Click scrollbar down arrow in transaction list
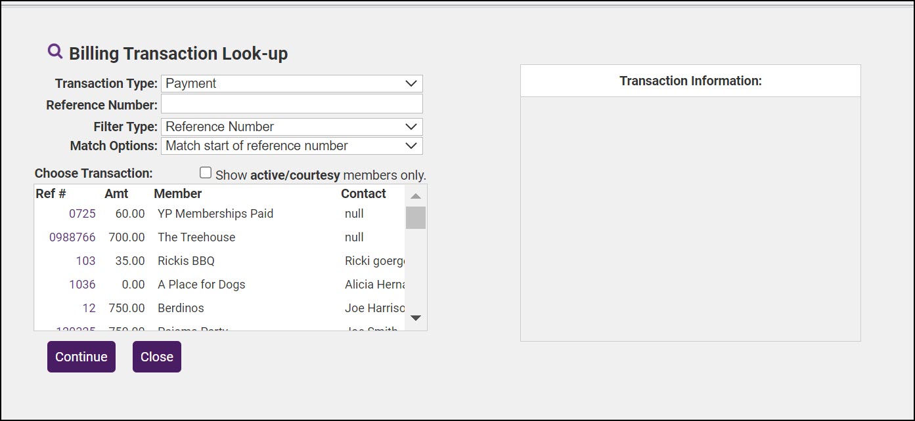The height and width of the screenshot is (421, 915). (x=415, y=318)
